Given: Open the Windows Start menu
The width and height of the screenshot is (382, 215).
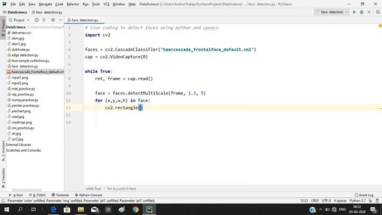Looking at the screenshot, I should 7,210.
